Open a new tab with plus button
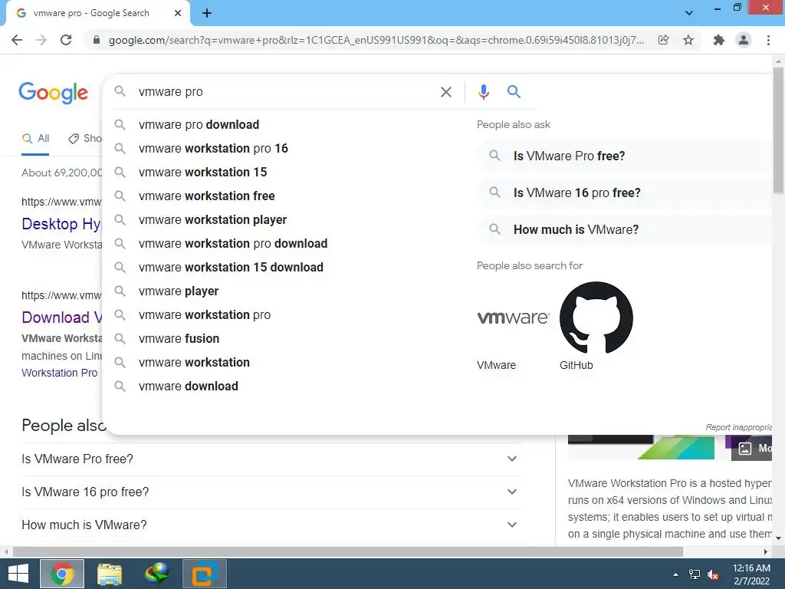The image size is (785, 589). point(207,13)
